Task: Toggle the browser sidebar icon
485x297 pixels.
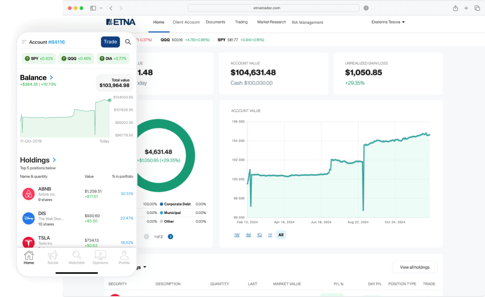Action: coord(93,8)
